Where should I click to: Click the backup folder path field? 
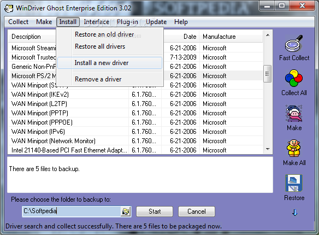pos(72,211)
